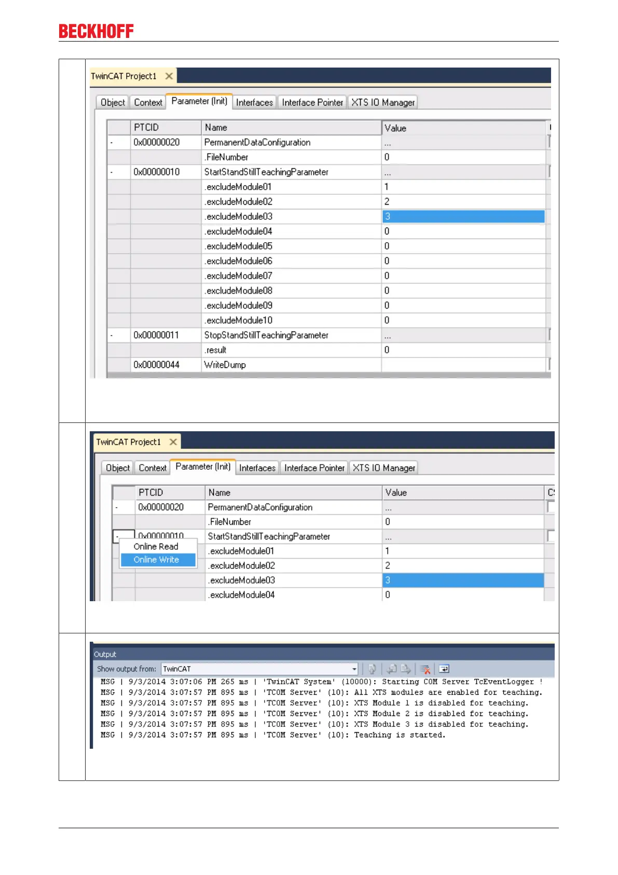Close TwinCAT Project1 tab in top window
The image size is (618, 875).
pos(169,76)
